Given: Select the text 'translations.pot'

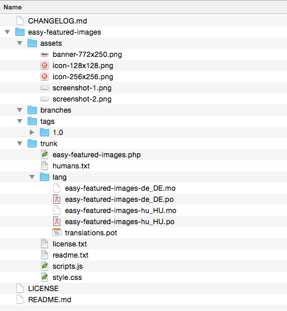Looking at the screenshot, I should pos(91,233).
